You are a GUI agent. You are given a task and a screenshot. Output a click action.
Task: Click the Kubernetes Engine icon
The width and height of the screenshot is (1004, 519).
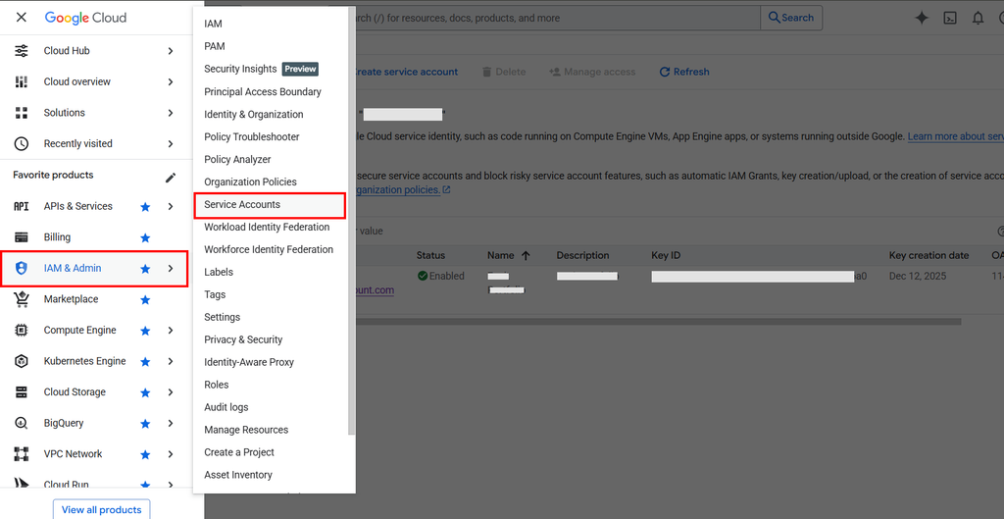pos(22,361)
